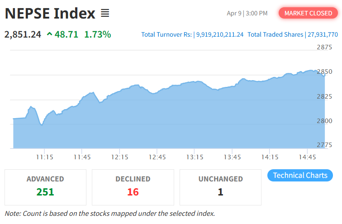Click the 12:45 time axis label
Screen dimensions: 342x224
click(x=157, y=157)
